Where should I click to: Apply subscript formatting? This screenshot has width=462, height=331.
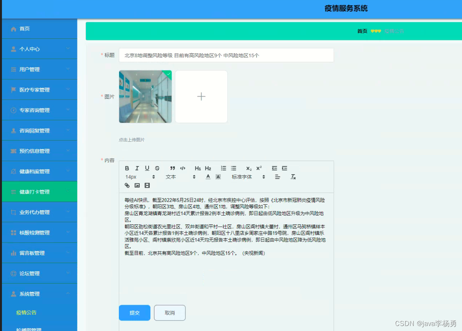tap(249, 168)
